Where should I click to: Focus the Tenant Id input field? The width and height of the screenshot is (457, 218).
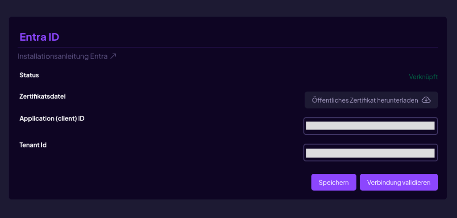click(370, 153)
